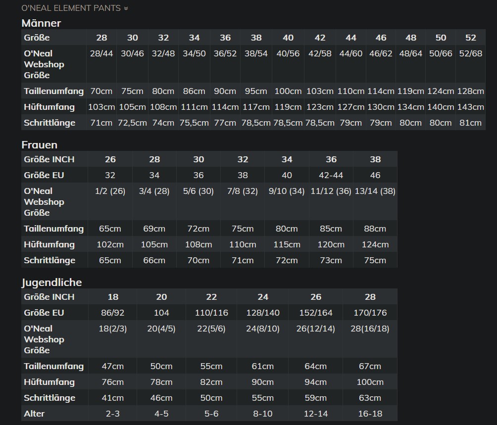Select the 152/164 youth EU size cell
The width and height of the screenshot is (497, 425).
pos(316,313)
